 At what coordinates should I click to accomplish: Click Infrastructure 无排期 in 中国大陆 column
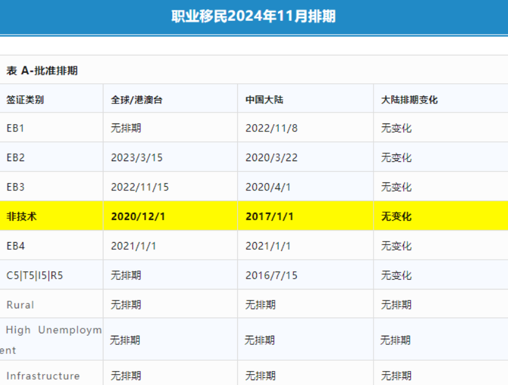260,376
